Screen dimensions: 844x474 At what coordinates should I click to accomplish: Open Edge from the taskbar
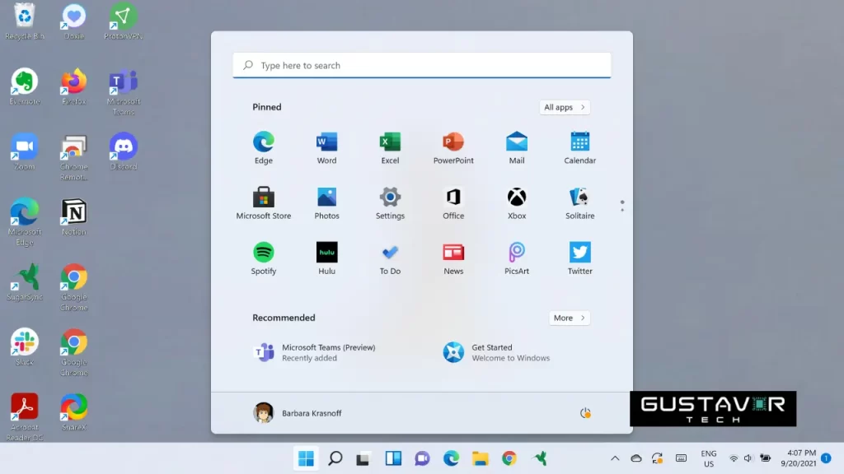point(451,458)
